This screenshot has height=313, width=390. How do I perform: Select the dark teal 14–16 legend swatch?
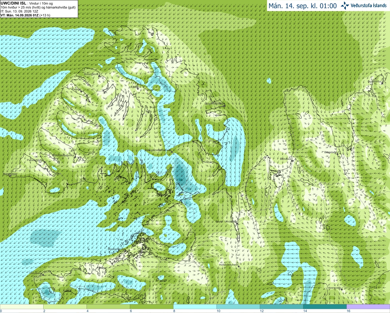[x=325, y=307]
